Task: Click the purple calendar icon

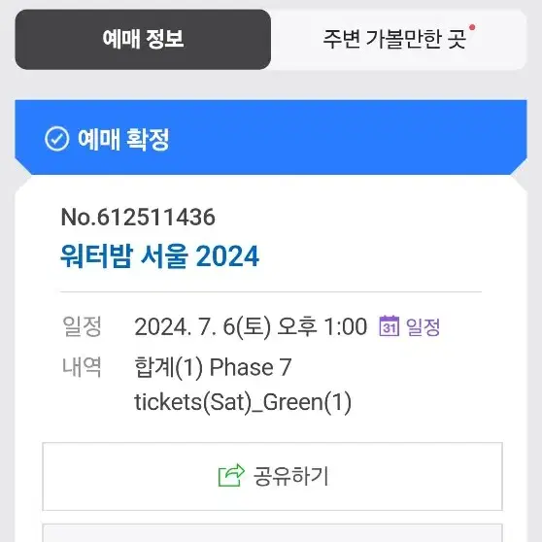Action: pyautogui.click(x=390, y=325)
